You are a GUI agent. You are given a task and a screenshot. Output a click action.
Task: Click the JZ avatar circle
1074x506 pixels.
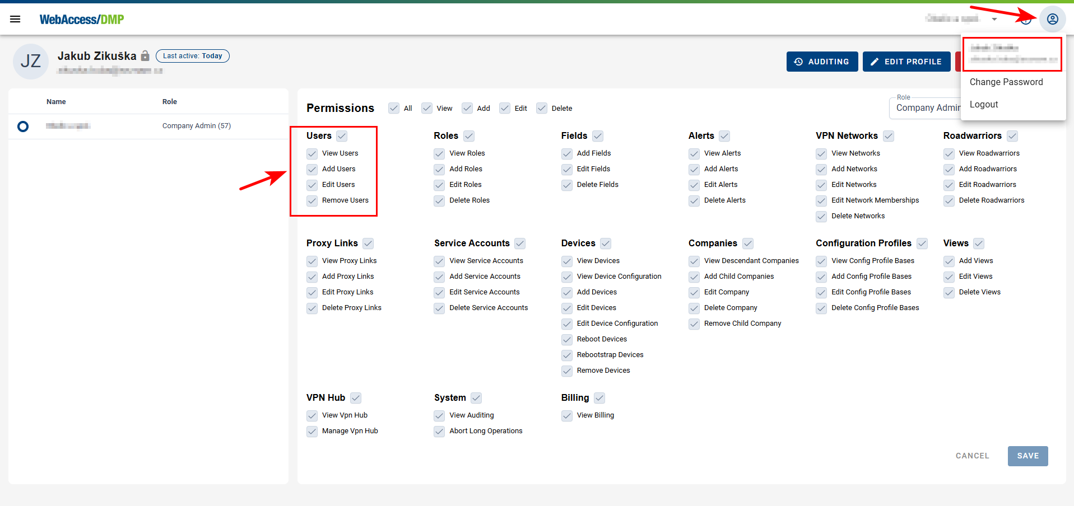click(31, 62)
